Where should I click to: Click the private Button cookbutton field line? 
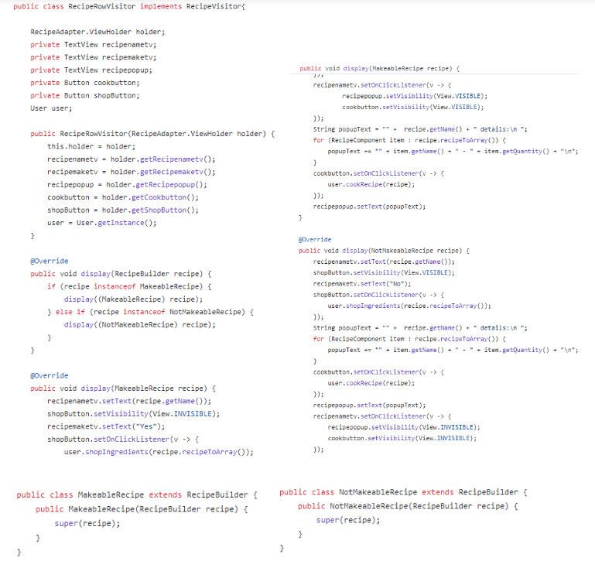pos(85,82)
